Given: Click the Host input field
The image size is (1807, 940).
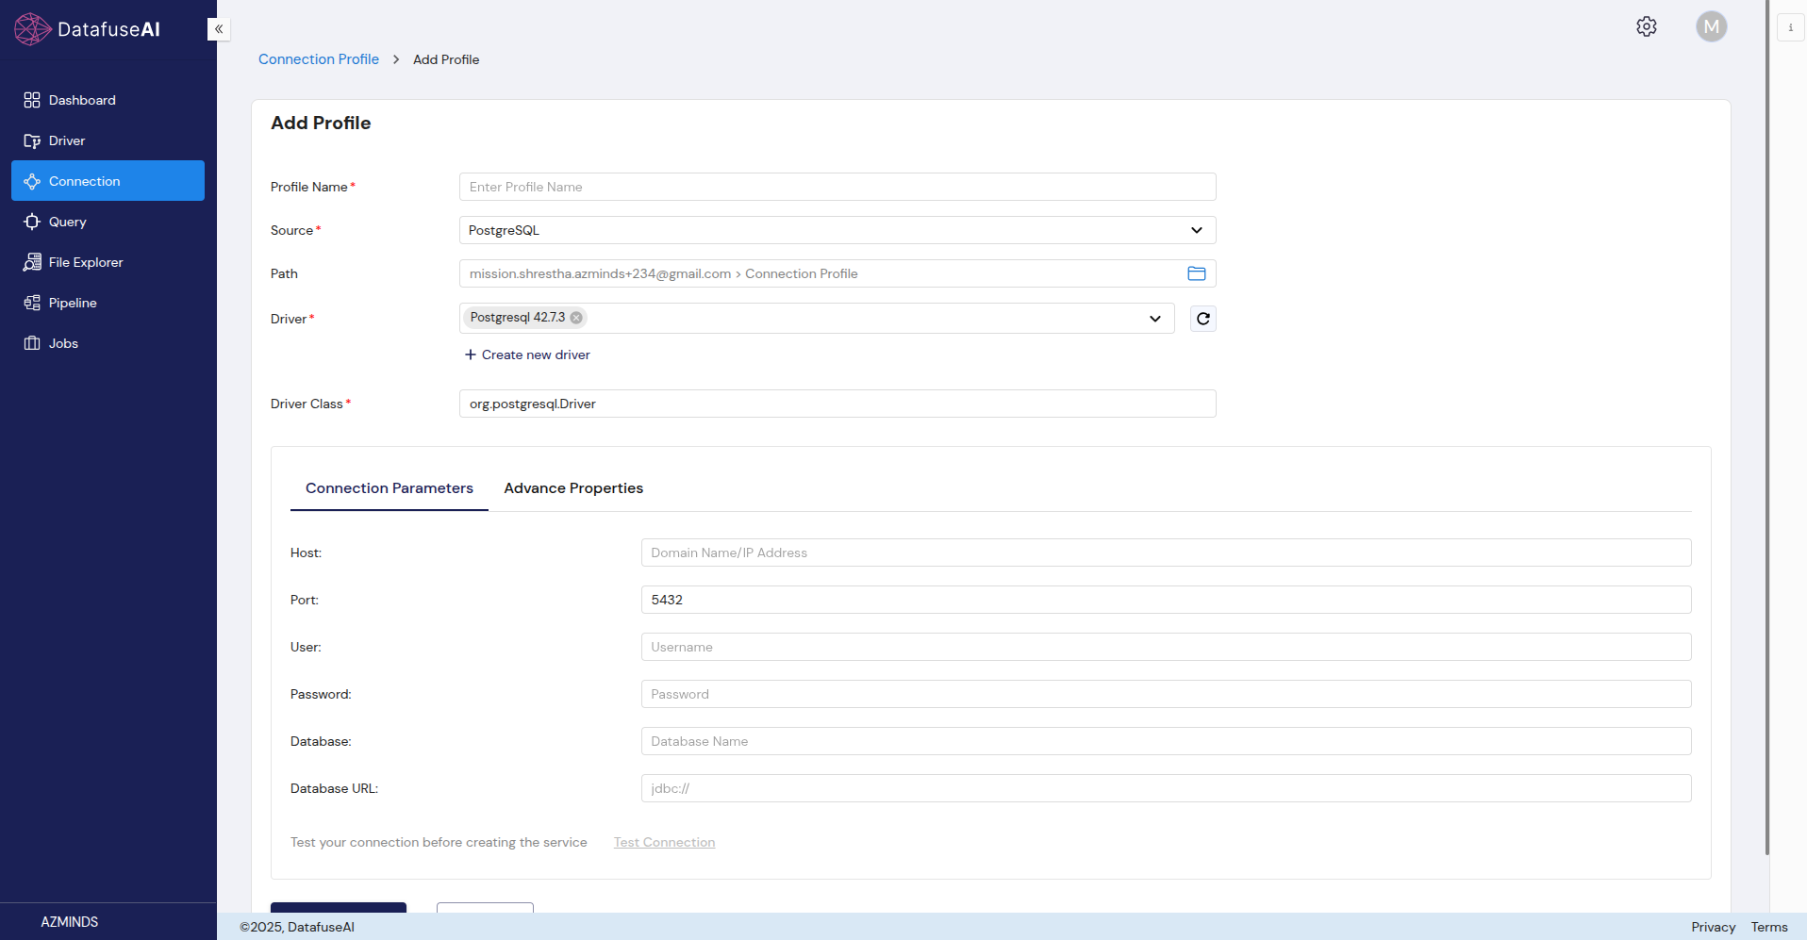Looking at the screenshot, I should pyautogui.click(x=1165, y=552).
